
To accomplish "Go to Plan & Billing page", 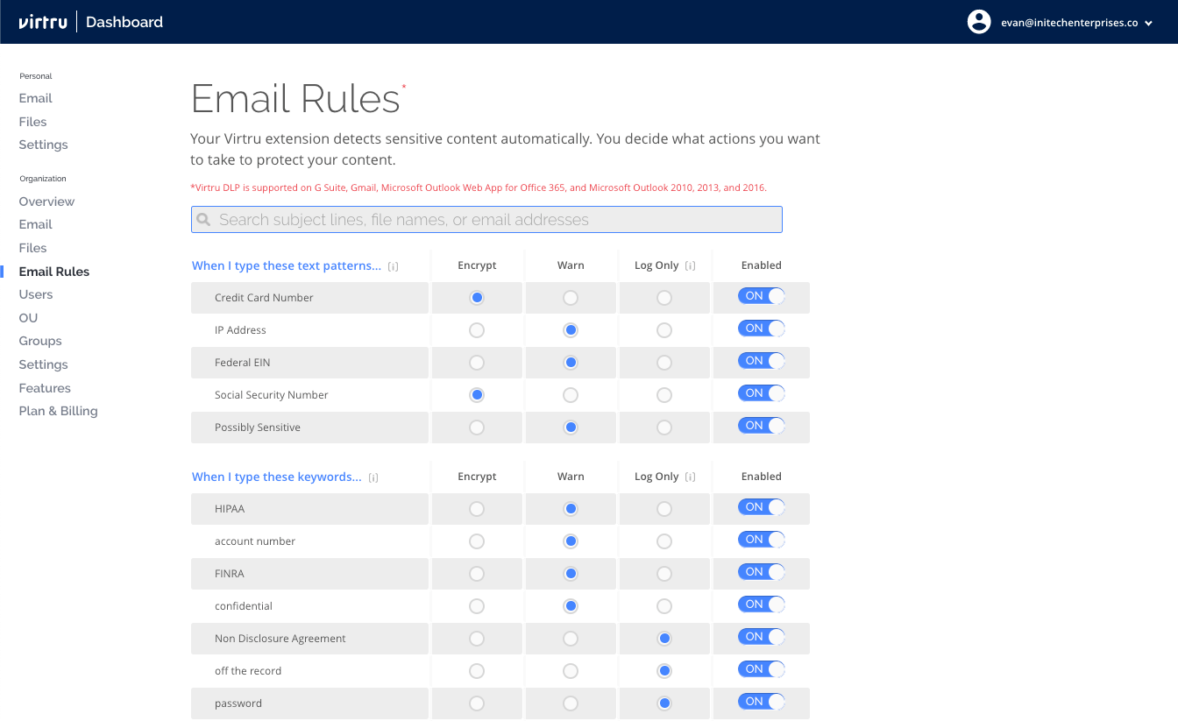I will [x=58, y=411].
